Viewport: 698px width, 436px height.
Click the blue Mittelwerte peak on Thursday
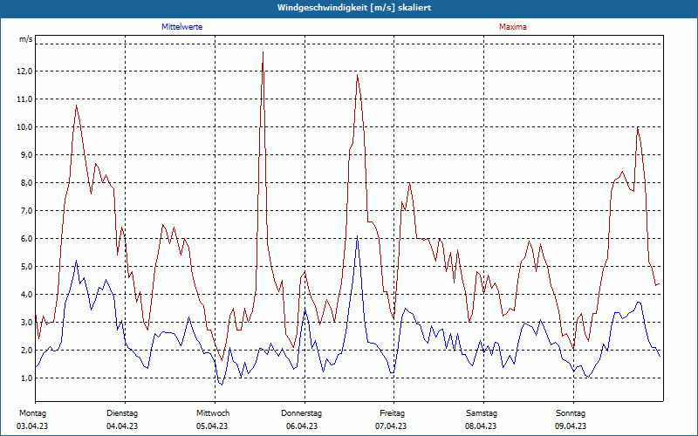tap(357, 236)
